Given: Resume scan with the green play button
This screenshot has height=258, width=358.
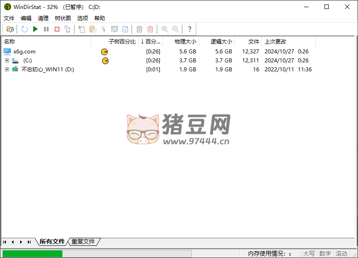Looking at the screenshot, I should pos(35,29).
